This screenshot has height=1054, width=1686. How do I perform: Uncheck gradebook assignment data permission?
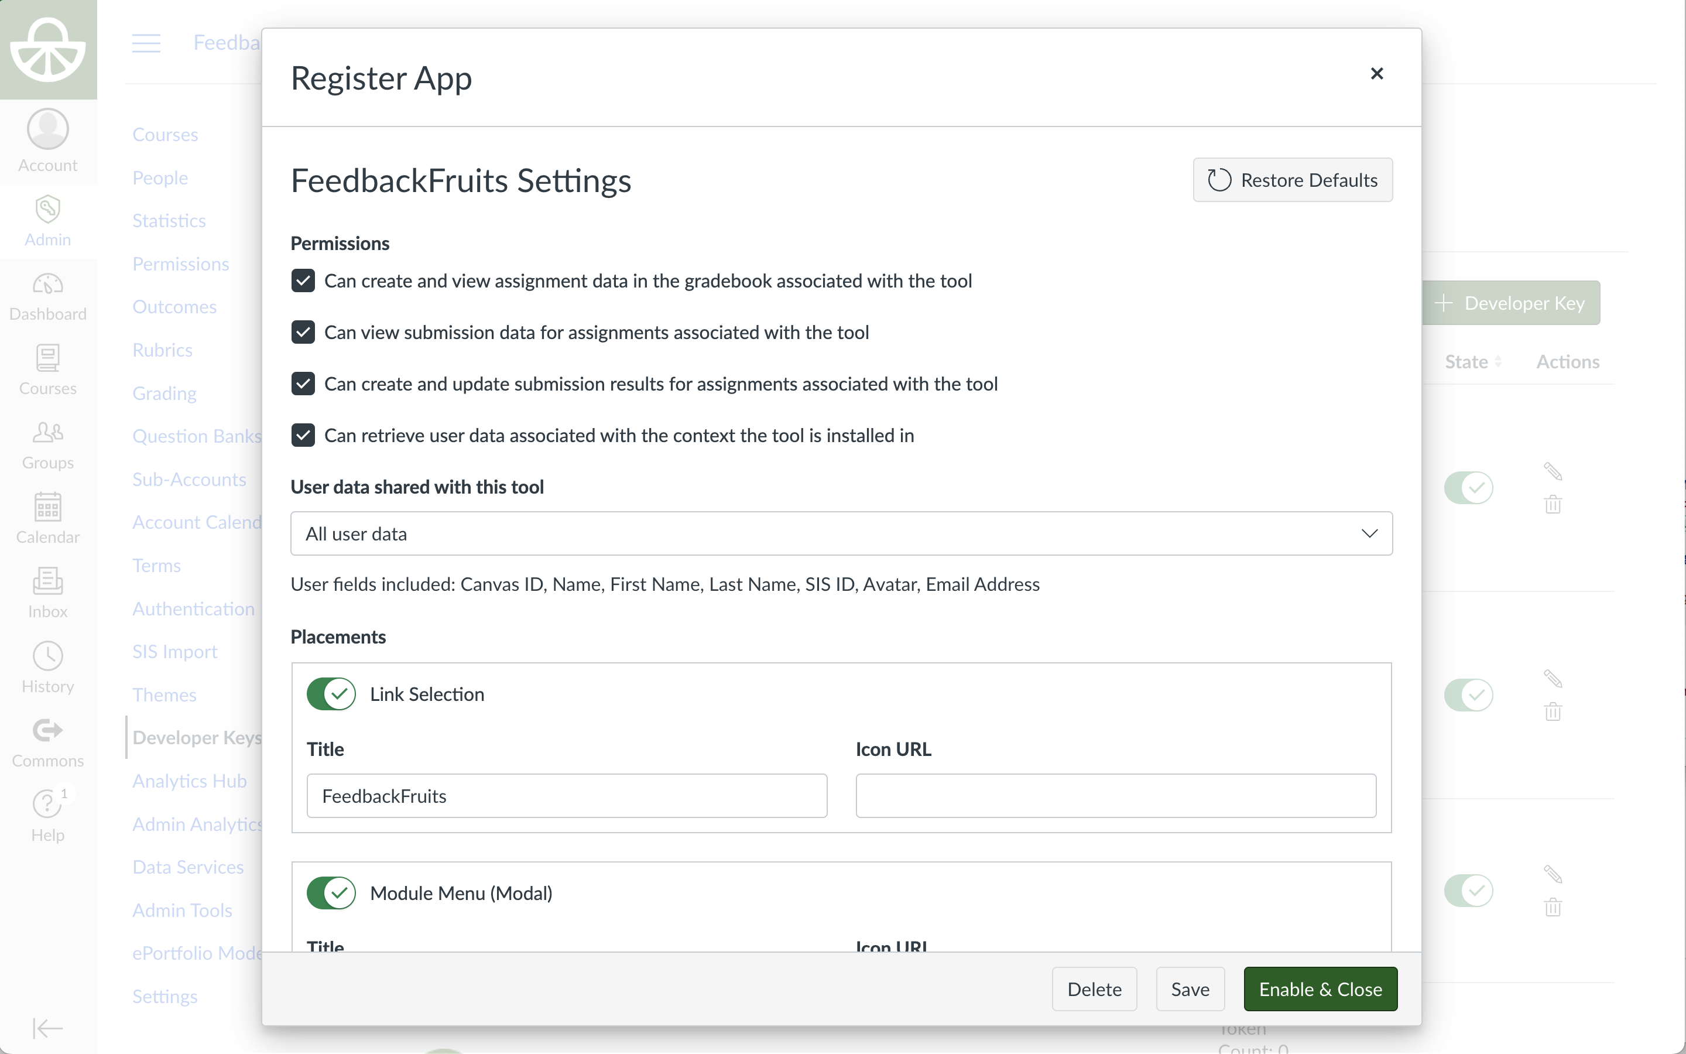(x=303, y=281)
